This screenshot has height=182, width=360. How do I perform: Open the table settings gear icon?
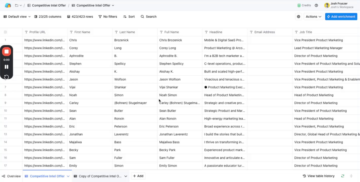[299, 17]
